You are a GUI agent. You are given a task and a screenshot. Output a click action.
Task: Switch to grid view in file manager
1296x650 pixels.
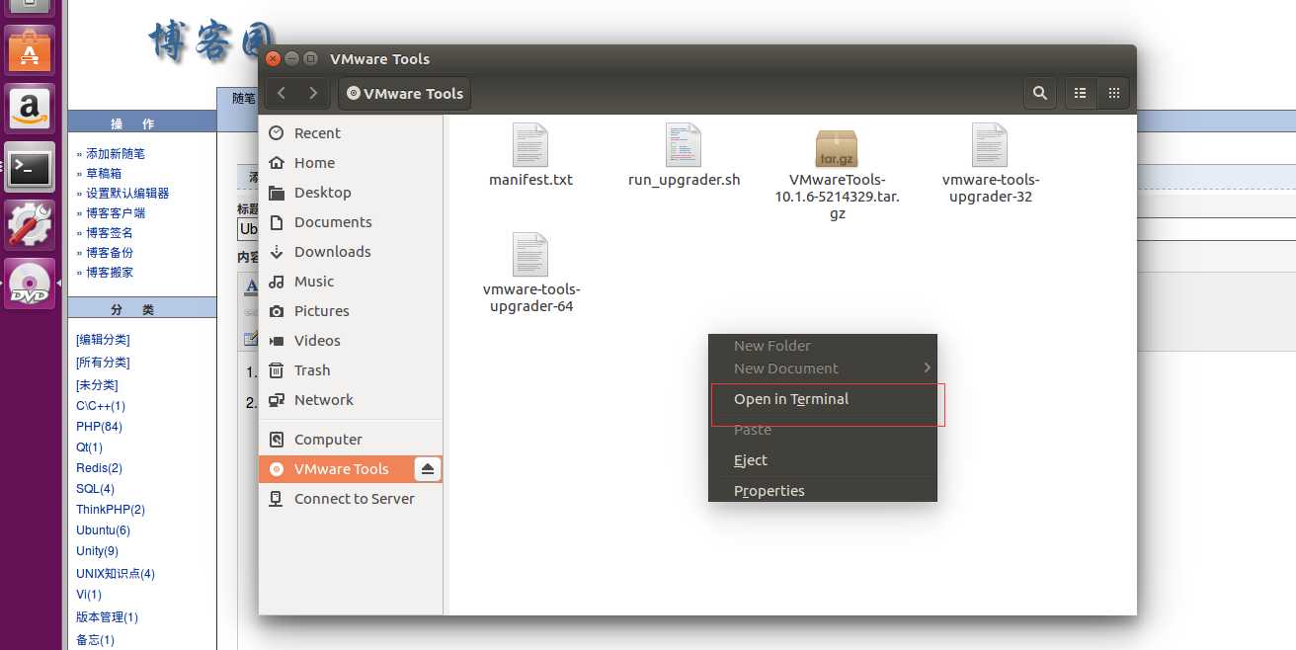click(x=1113, y=93)
